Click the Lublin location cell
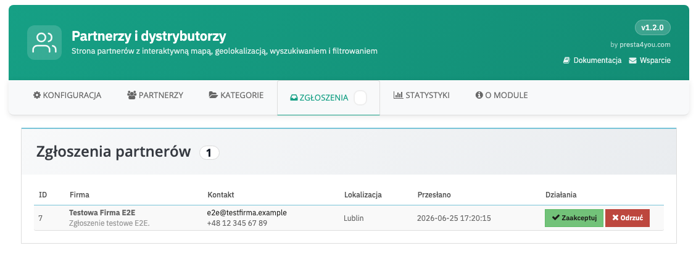The image size is (696, 277). click(354, 218)
